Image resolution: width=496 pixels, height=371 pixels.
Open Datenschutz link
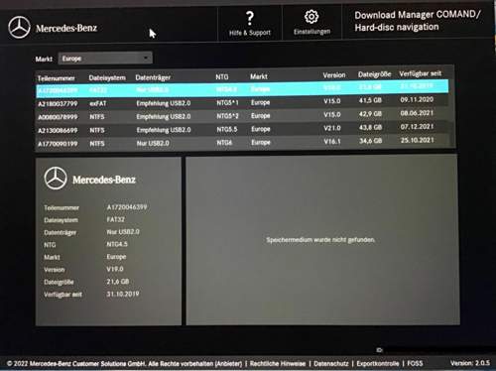[331, 364]
